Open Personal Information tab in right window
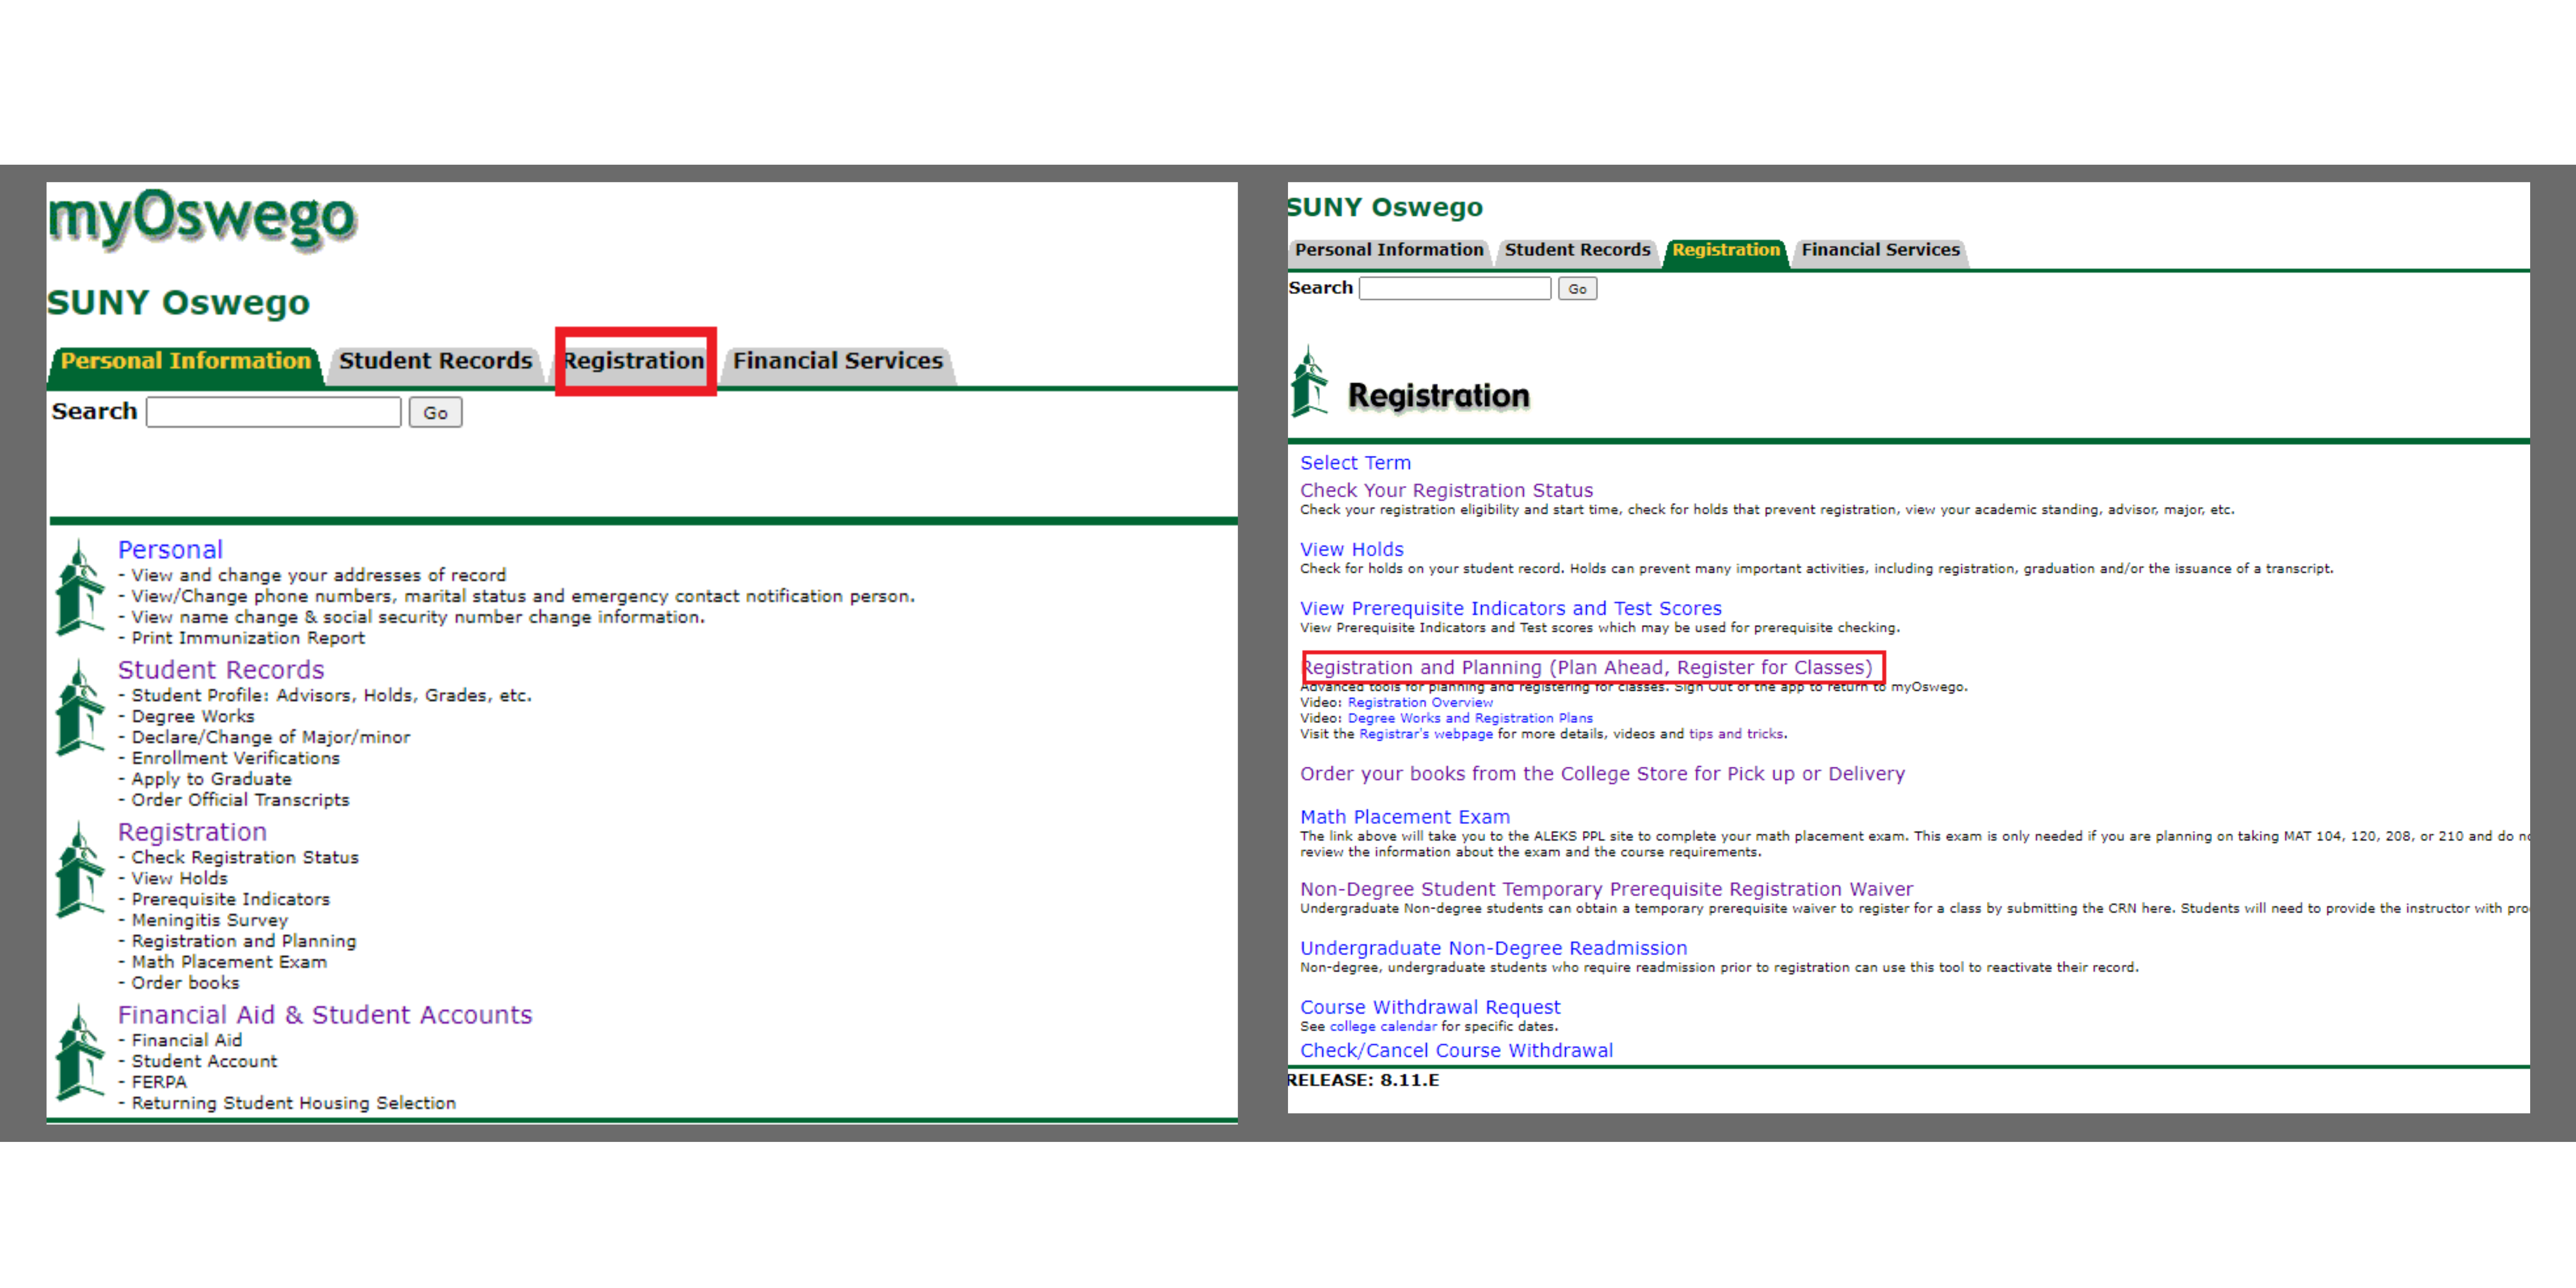2576x1288 pixels. point(1389,250)
